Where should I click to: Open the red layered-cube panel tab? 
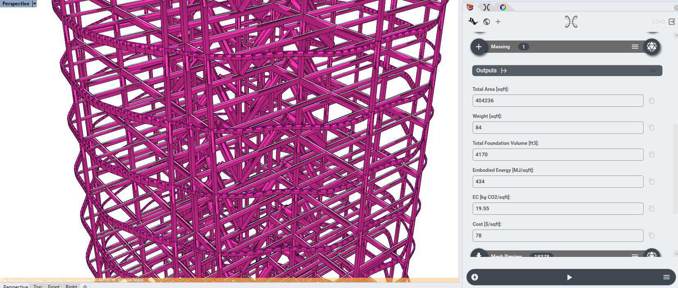[x=470, y=7]
